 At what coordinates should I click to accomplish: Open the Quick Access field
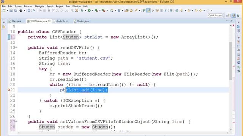pos(215,15)
